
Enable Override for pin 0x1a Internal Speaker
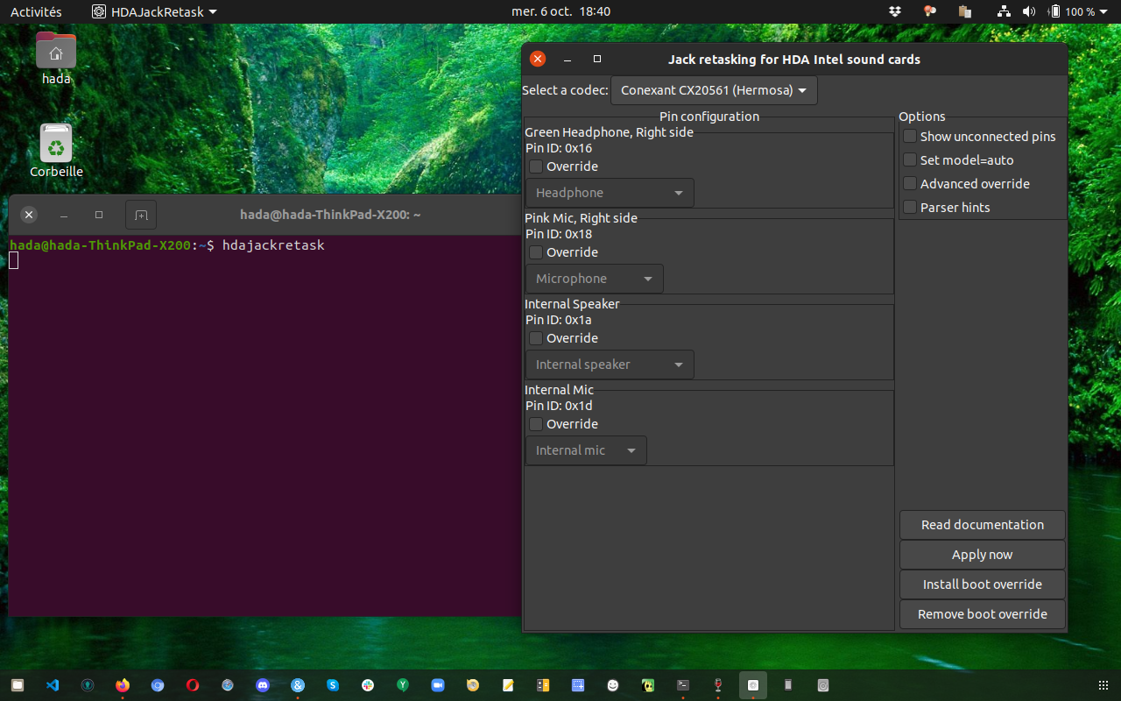(x=536, y=338)
